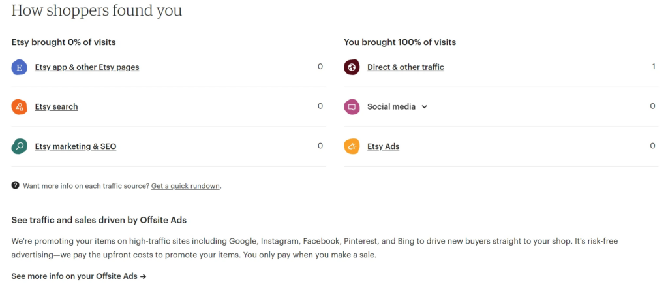The width and height of the screenshot is (668, 286).
Task: Click the dark red globe traffic icon
Action: 352,67
